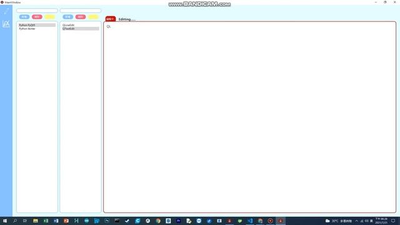Viewport: 400px width, 225px height.
Task: Click the blue button above the QLineEdit list
Action: click(x=68, y=17)
